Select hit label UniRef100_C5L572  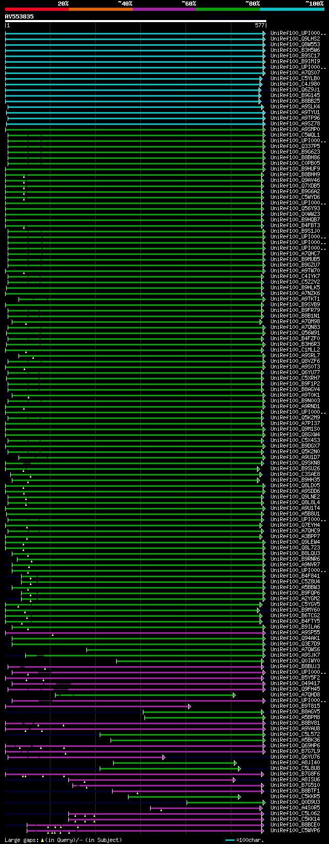tap(295, 734)
